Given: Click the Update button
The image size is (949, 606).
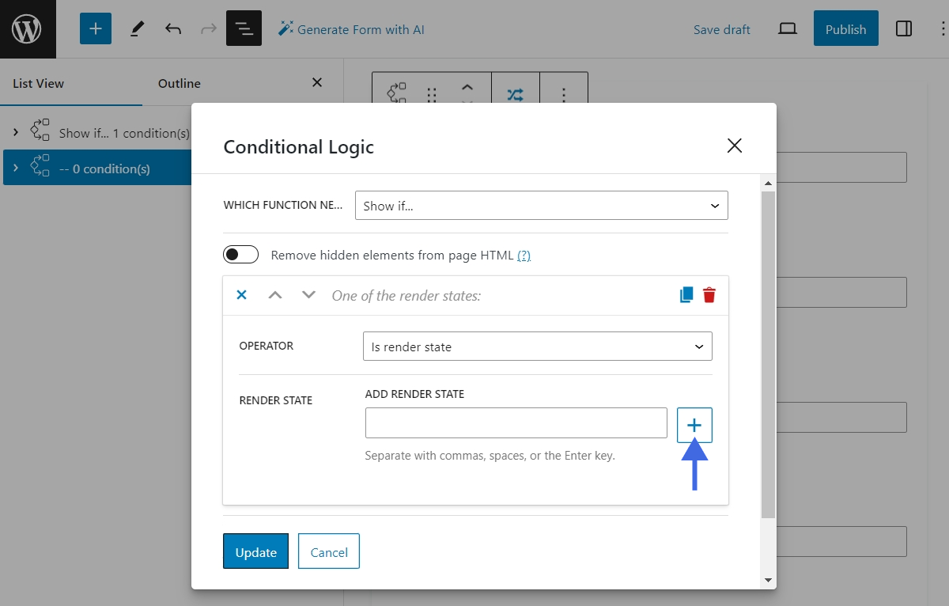Looking at the screenshot, I should (255, 551).
